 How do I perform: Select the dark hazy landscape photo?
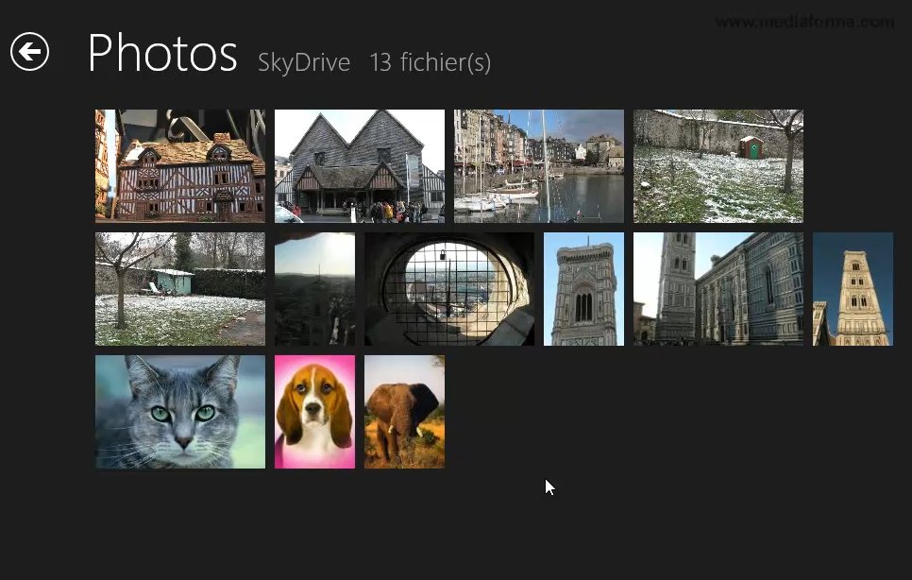pos(314,289)
